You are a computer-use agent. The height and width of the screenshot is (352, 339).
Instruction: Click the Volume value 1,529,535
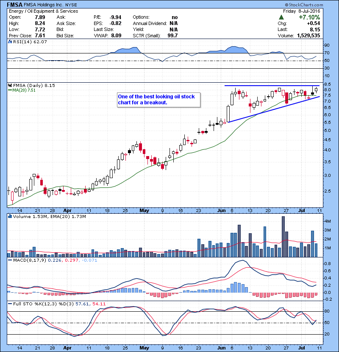pyautogui.click(x=308, y=36)
